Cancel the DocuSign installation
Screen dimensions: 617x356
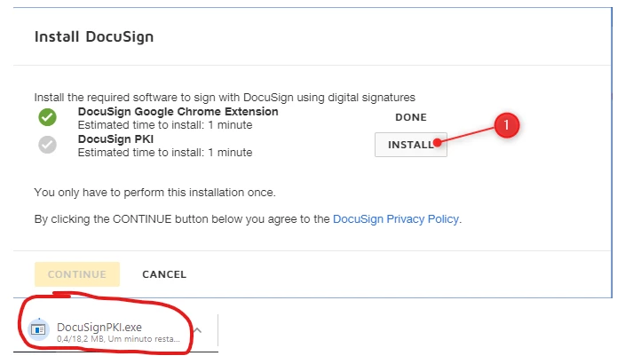pos(164,274)
